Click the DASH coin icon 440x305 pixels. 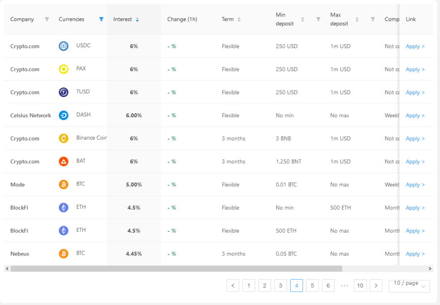[x=63, y=115]
